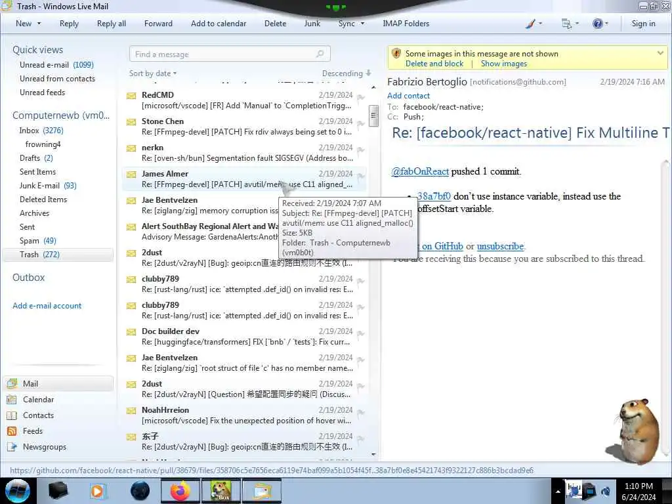672x504 pixels.
Task: Open the black box taskbar icon
Action: pyautogui.click(x=58, y=491)
